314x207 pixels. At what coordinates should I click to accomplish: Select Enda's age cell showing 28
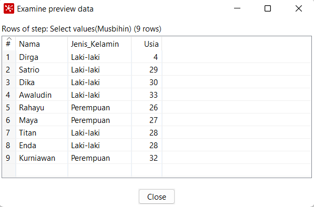tap(147, 146)
